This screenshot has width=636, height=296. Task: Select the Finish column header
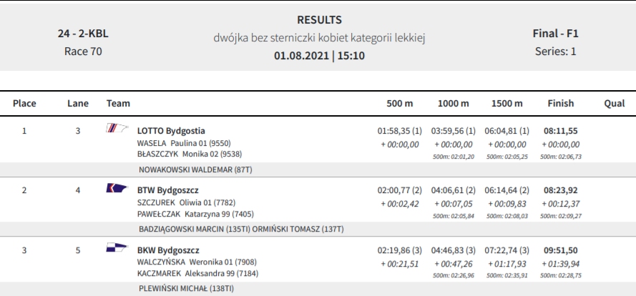coord(561,104)
